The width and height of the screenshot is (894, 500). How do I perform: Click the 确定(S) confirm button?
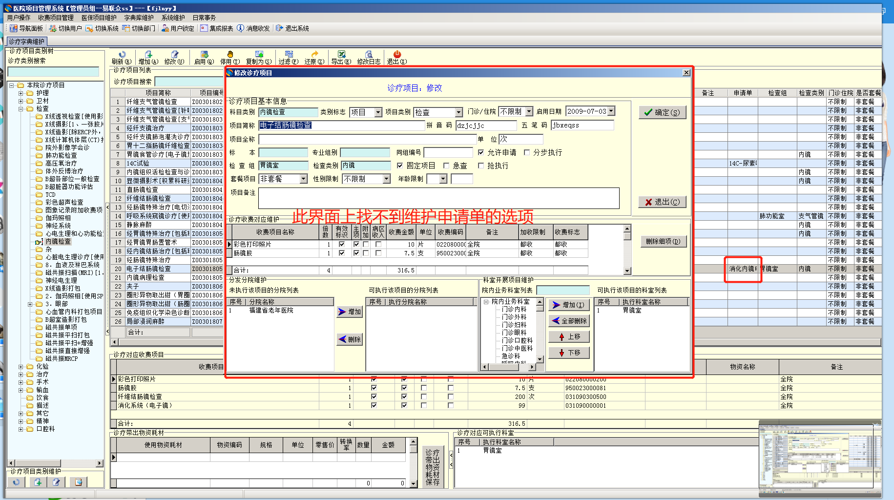[662, 112]
